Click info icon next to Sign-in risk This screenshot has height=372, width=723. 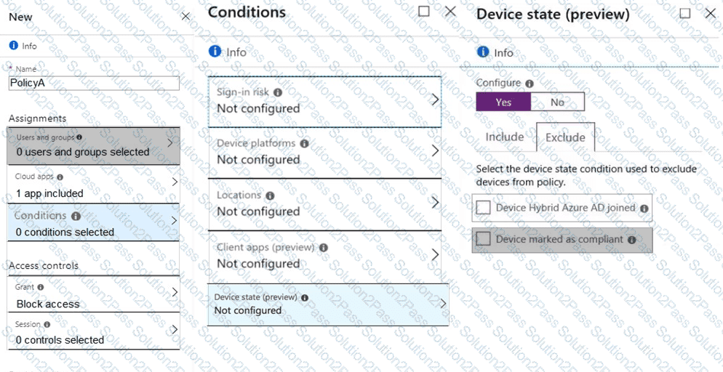pyautogui.click(x=278, y=93)
